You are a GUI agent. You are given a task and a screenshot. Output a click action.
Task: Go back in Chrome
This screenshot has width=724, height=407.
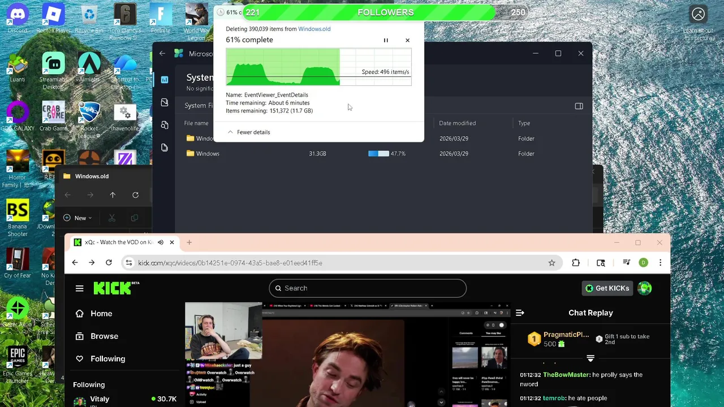[75, 263]
